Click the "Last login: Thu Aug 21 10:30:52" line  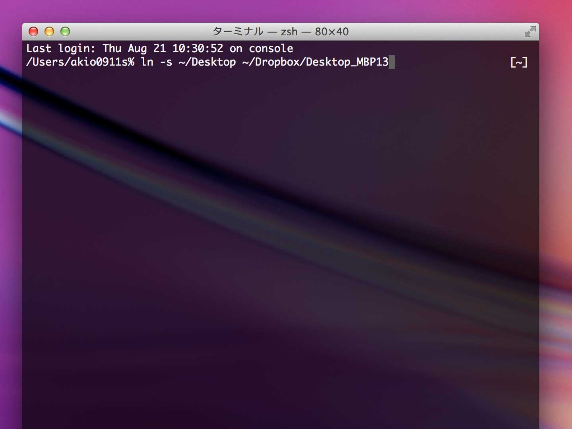[160, 49]
